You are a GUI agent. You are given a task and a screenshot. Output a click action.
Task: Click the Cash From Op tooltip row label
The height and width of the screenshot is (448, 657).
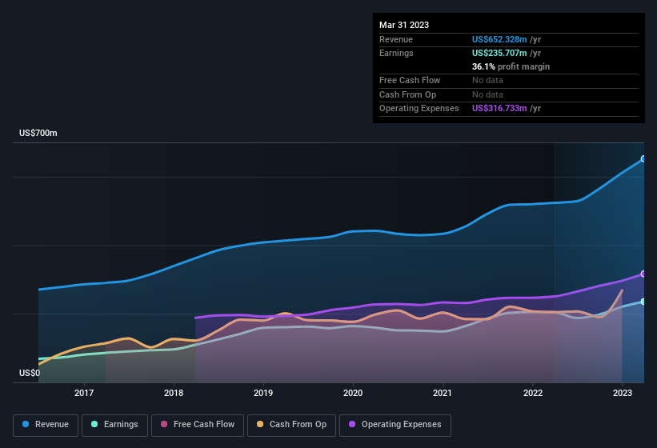[407, 94]
